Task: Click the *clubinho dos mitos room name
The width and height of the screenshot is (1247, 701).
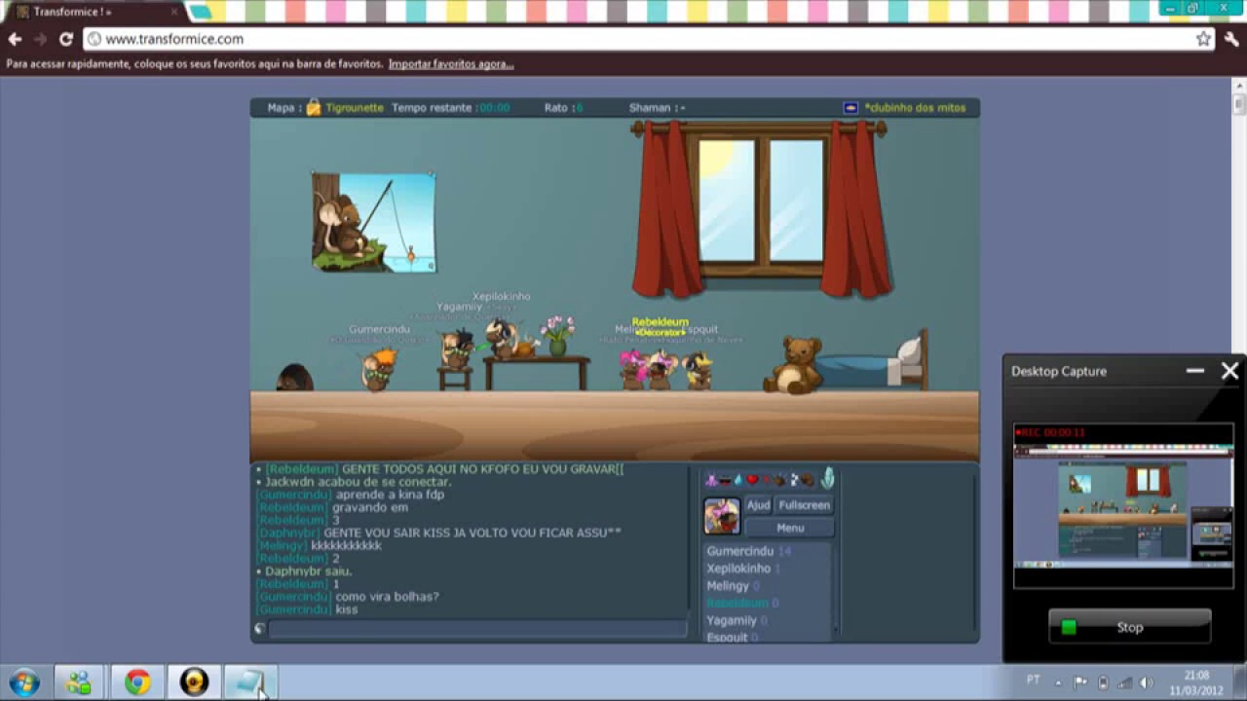Action: pos(915,108)
